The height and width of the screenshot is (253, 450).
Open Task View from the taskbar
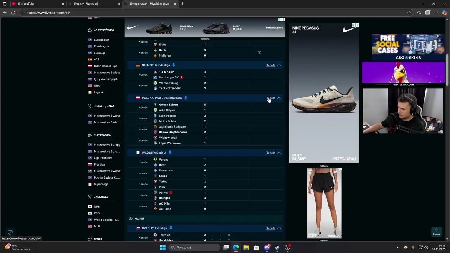[226, 247]
